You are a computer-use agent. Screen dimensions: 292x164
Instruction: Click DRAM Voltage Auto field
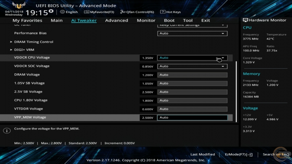pos(192,75)
